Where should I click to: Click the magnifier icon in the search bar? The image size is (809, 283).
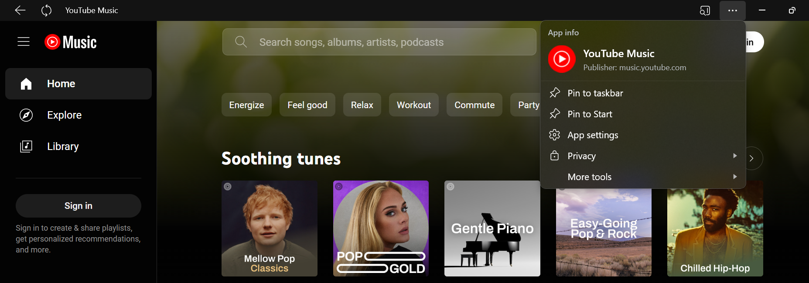pos(241,41)
